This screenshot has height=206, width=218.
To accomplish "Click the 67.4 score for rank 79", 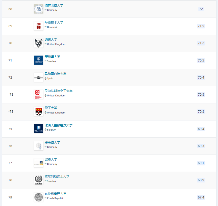I will click(201, 197).
